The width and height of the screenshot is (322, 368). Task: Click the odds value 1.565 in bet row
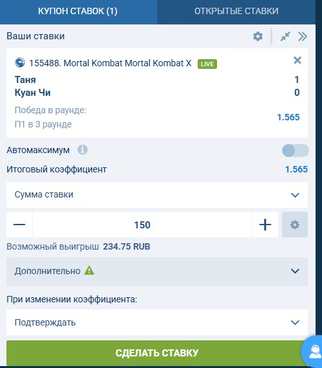pos(289,117)
